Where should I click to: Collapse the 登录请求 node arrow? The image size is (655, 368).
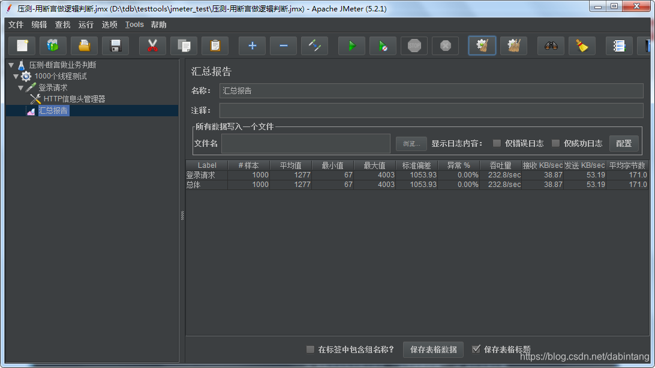(20, 88)
